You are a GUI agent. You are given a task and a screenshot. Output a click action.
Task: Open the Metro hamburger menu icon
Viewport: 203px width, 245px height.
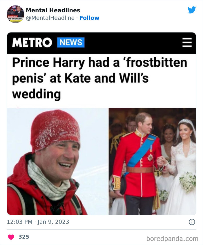187,42
